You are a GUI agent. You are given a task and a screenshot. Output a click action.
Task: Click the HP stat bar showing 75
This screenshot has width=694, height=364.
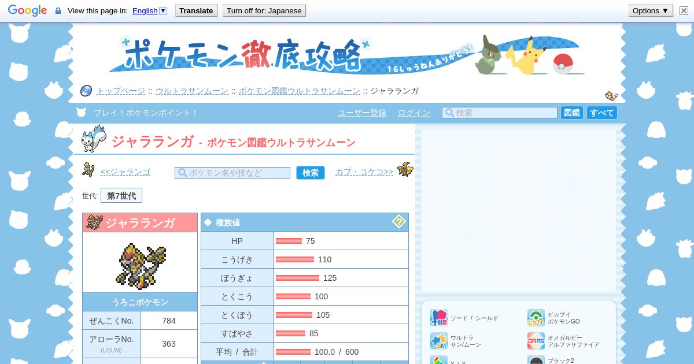coord(289,241)
